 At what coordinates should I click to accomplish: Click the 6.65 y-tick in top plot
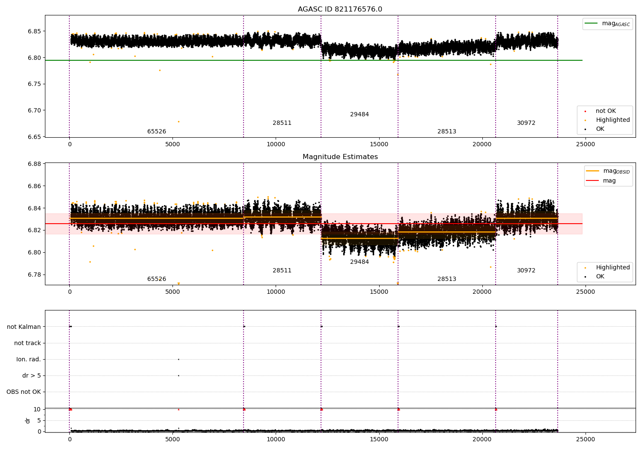[34, 137]
